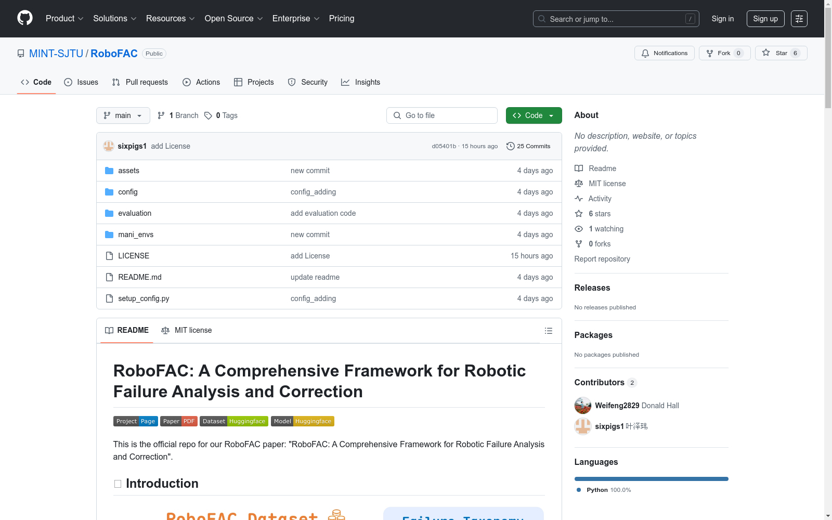Open the README outline icon
This screenshot has width=832, height=520.
tap(548, 331)
